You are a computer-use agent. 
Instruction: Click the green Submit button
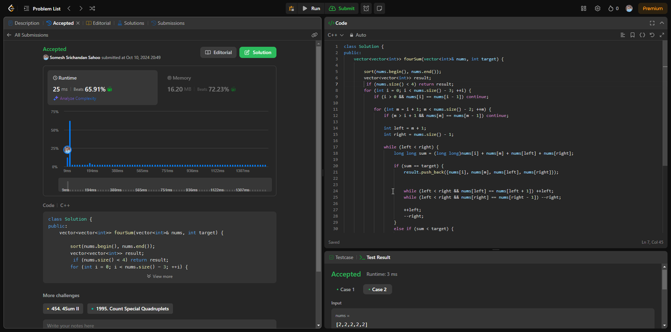[342, 8]
